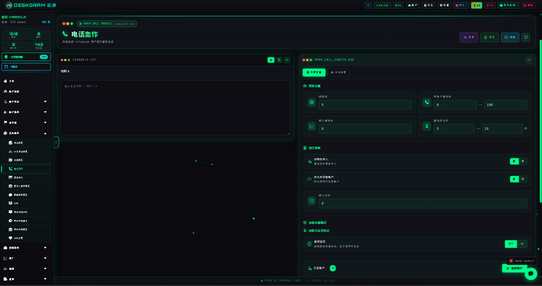
Task: Expand the 推广 chart sidebar section
Action: point(26,258)
